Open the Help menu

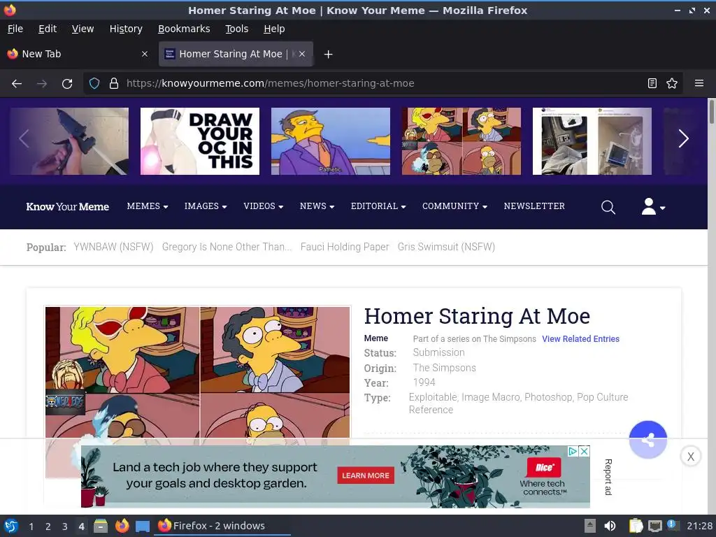click(274, 29)
